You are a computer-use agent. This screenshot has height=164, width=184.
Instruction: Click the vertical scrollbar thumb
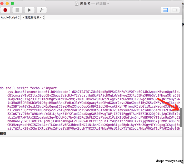pyautogui.click(x=181, y=117)
